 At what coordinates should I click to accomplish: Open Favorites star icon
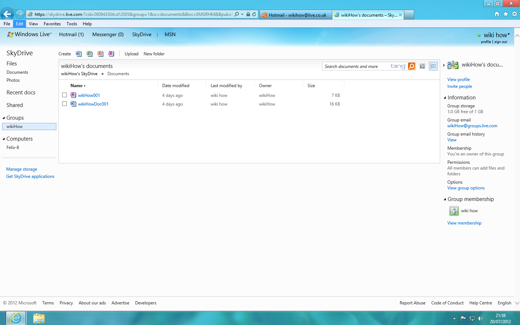[506, 14]
